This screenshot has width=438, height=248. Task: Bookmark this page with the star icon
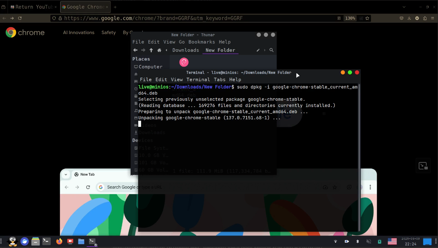pyautogui.click(x=367, y=18)
